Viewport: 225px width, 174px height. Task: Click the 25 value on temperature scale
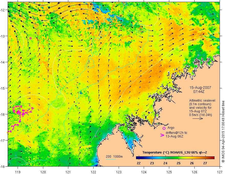click(178, 163)
